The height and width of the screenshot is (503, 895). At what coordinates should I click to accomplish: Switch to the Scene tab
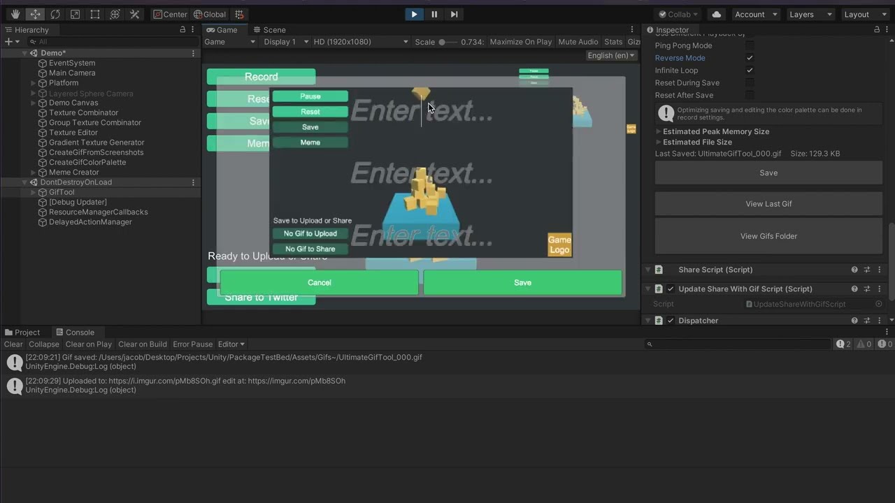[269, 30]
